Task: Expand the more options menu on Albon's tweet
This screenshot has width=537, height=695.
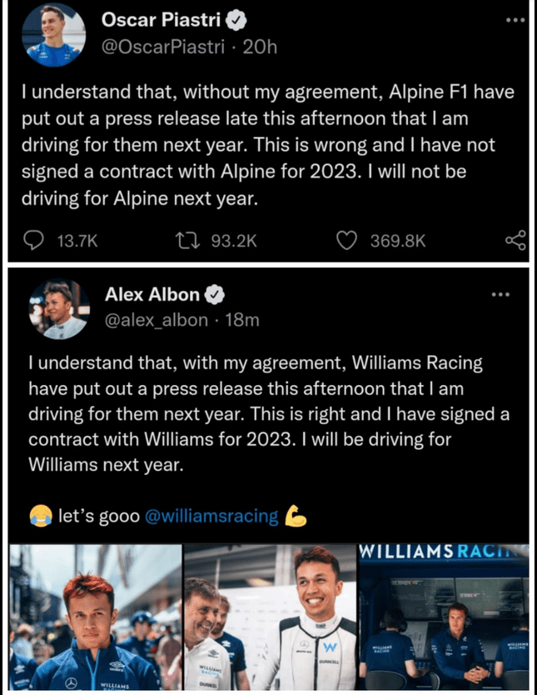Action: tap(500, 294)
